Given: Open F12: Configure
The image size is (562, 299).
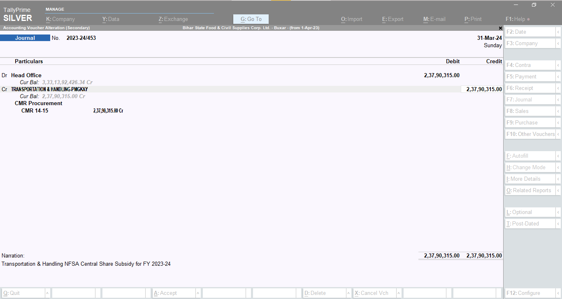Looking at the screenshot, I should pyautogui.click(x=530, y=293).
